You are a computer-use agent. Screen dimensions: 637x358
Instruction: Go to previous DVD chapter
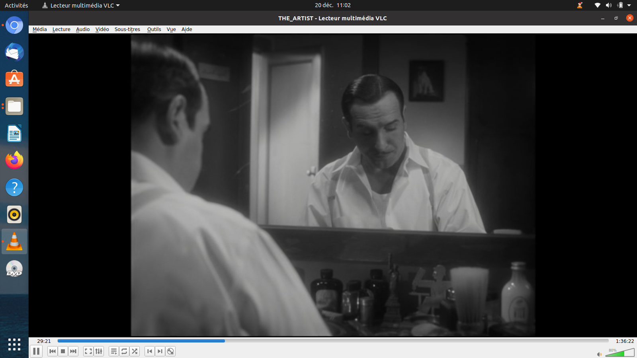tap(150, 351)
